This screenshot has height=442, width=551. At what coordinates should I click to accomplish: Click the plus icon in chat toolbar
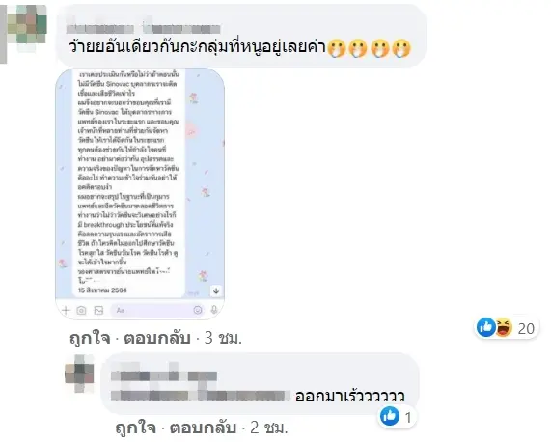(x=66, y=310)
